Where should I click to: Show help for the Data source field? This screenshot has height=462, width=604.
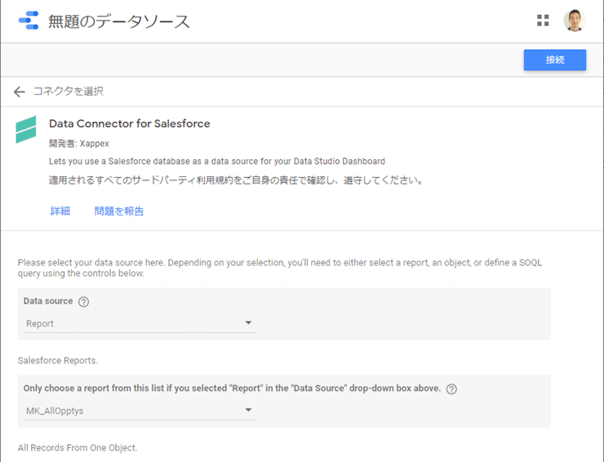(x=83, y=301)
